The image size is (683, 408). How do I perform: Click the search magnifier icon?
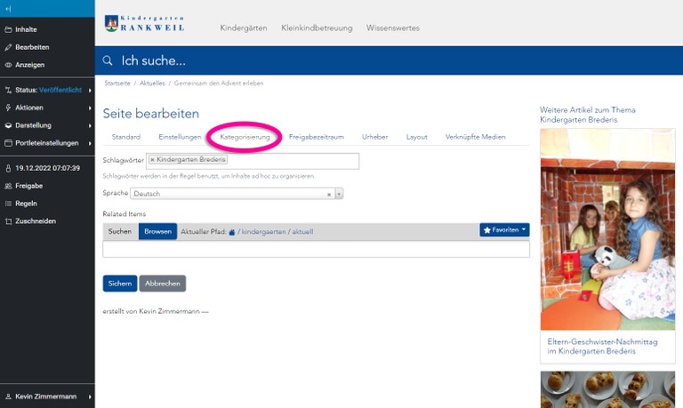coord(108,60)
